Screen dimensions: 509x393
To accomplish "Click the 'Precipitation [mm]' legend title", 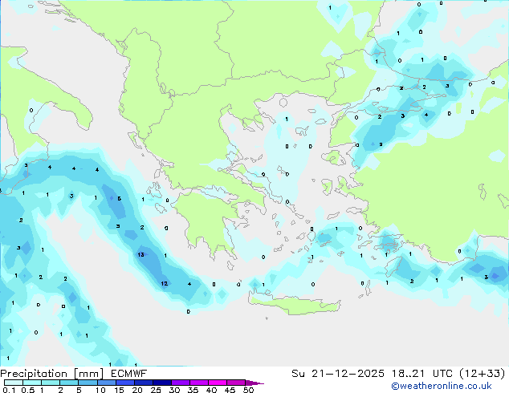I will coord(52,374).
